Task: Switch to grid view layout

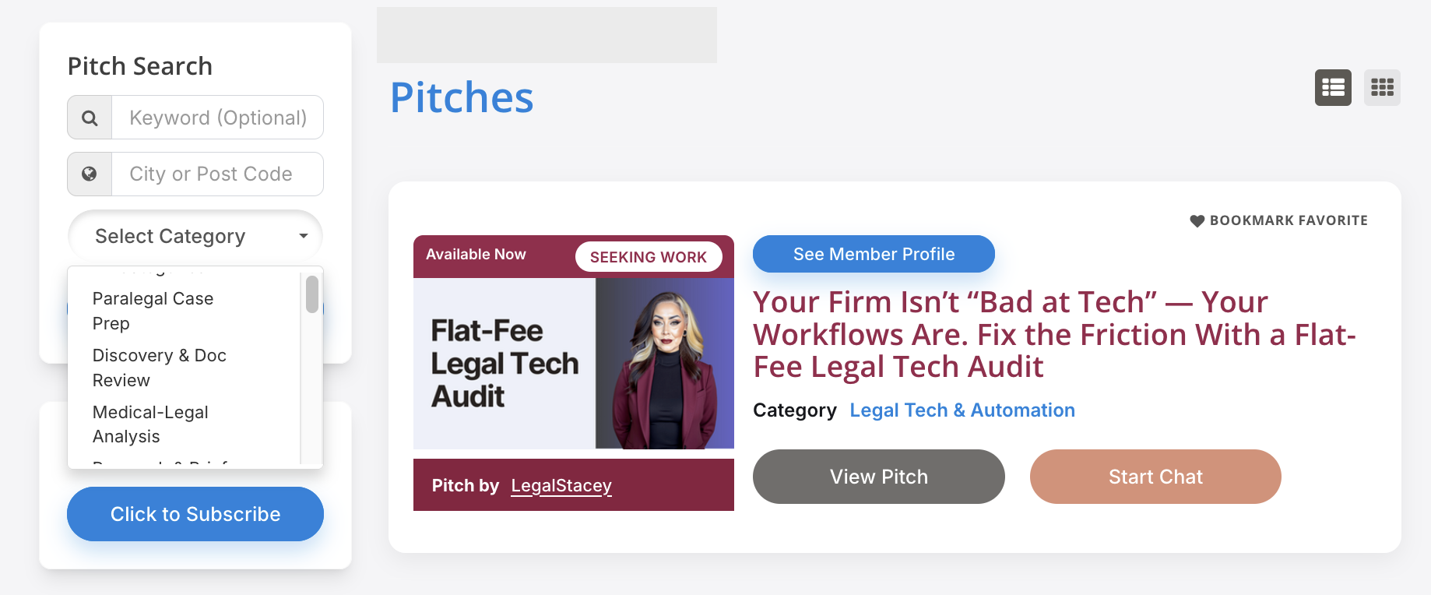Action: tap(1382, 87)
